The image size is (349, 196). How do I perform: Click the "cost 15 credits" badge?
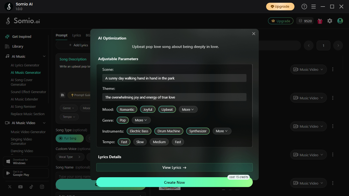point(239,177)
